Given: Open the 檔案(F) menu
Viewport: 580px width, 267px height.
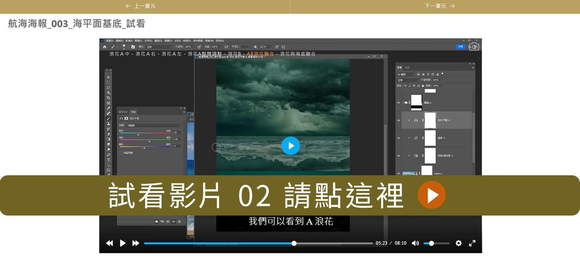Looking at the screenshot, I should pos(110,41).
